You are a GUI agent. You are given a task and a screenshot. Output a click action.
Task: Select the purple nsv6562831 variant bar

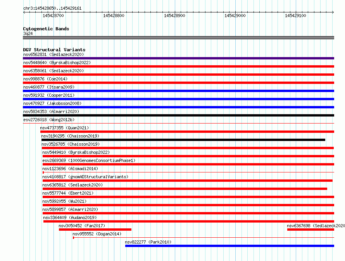(x=178, y=58)
